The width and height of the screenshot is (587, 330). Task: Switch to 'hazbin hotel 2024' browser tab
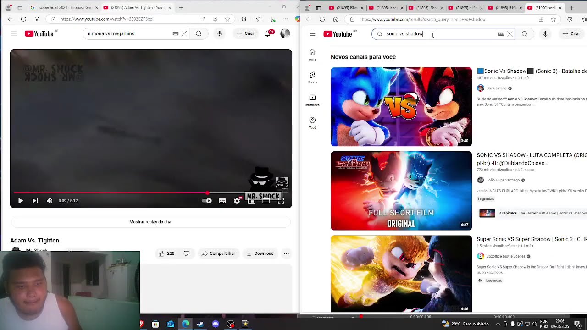point(63,8)
